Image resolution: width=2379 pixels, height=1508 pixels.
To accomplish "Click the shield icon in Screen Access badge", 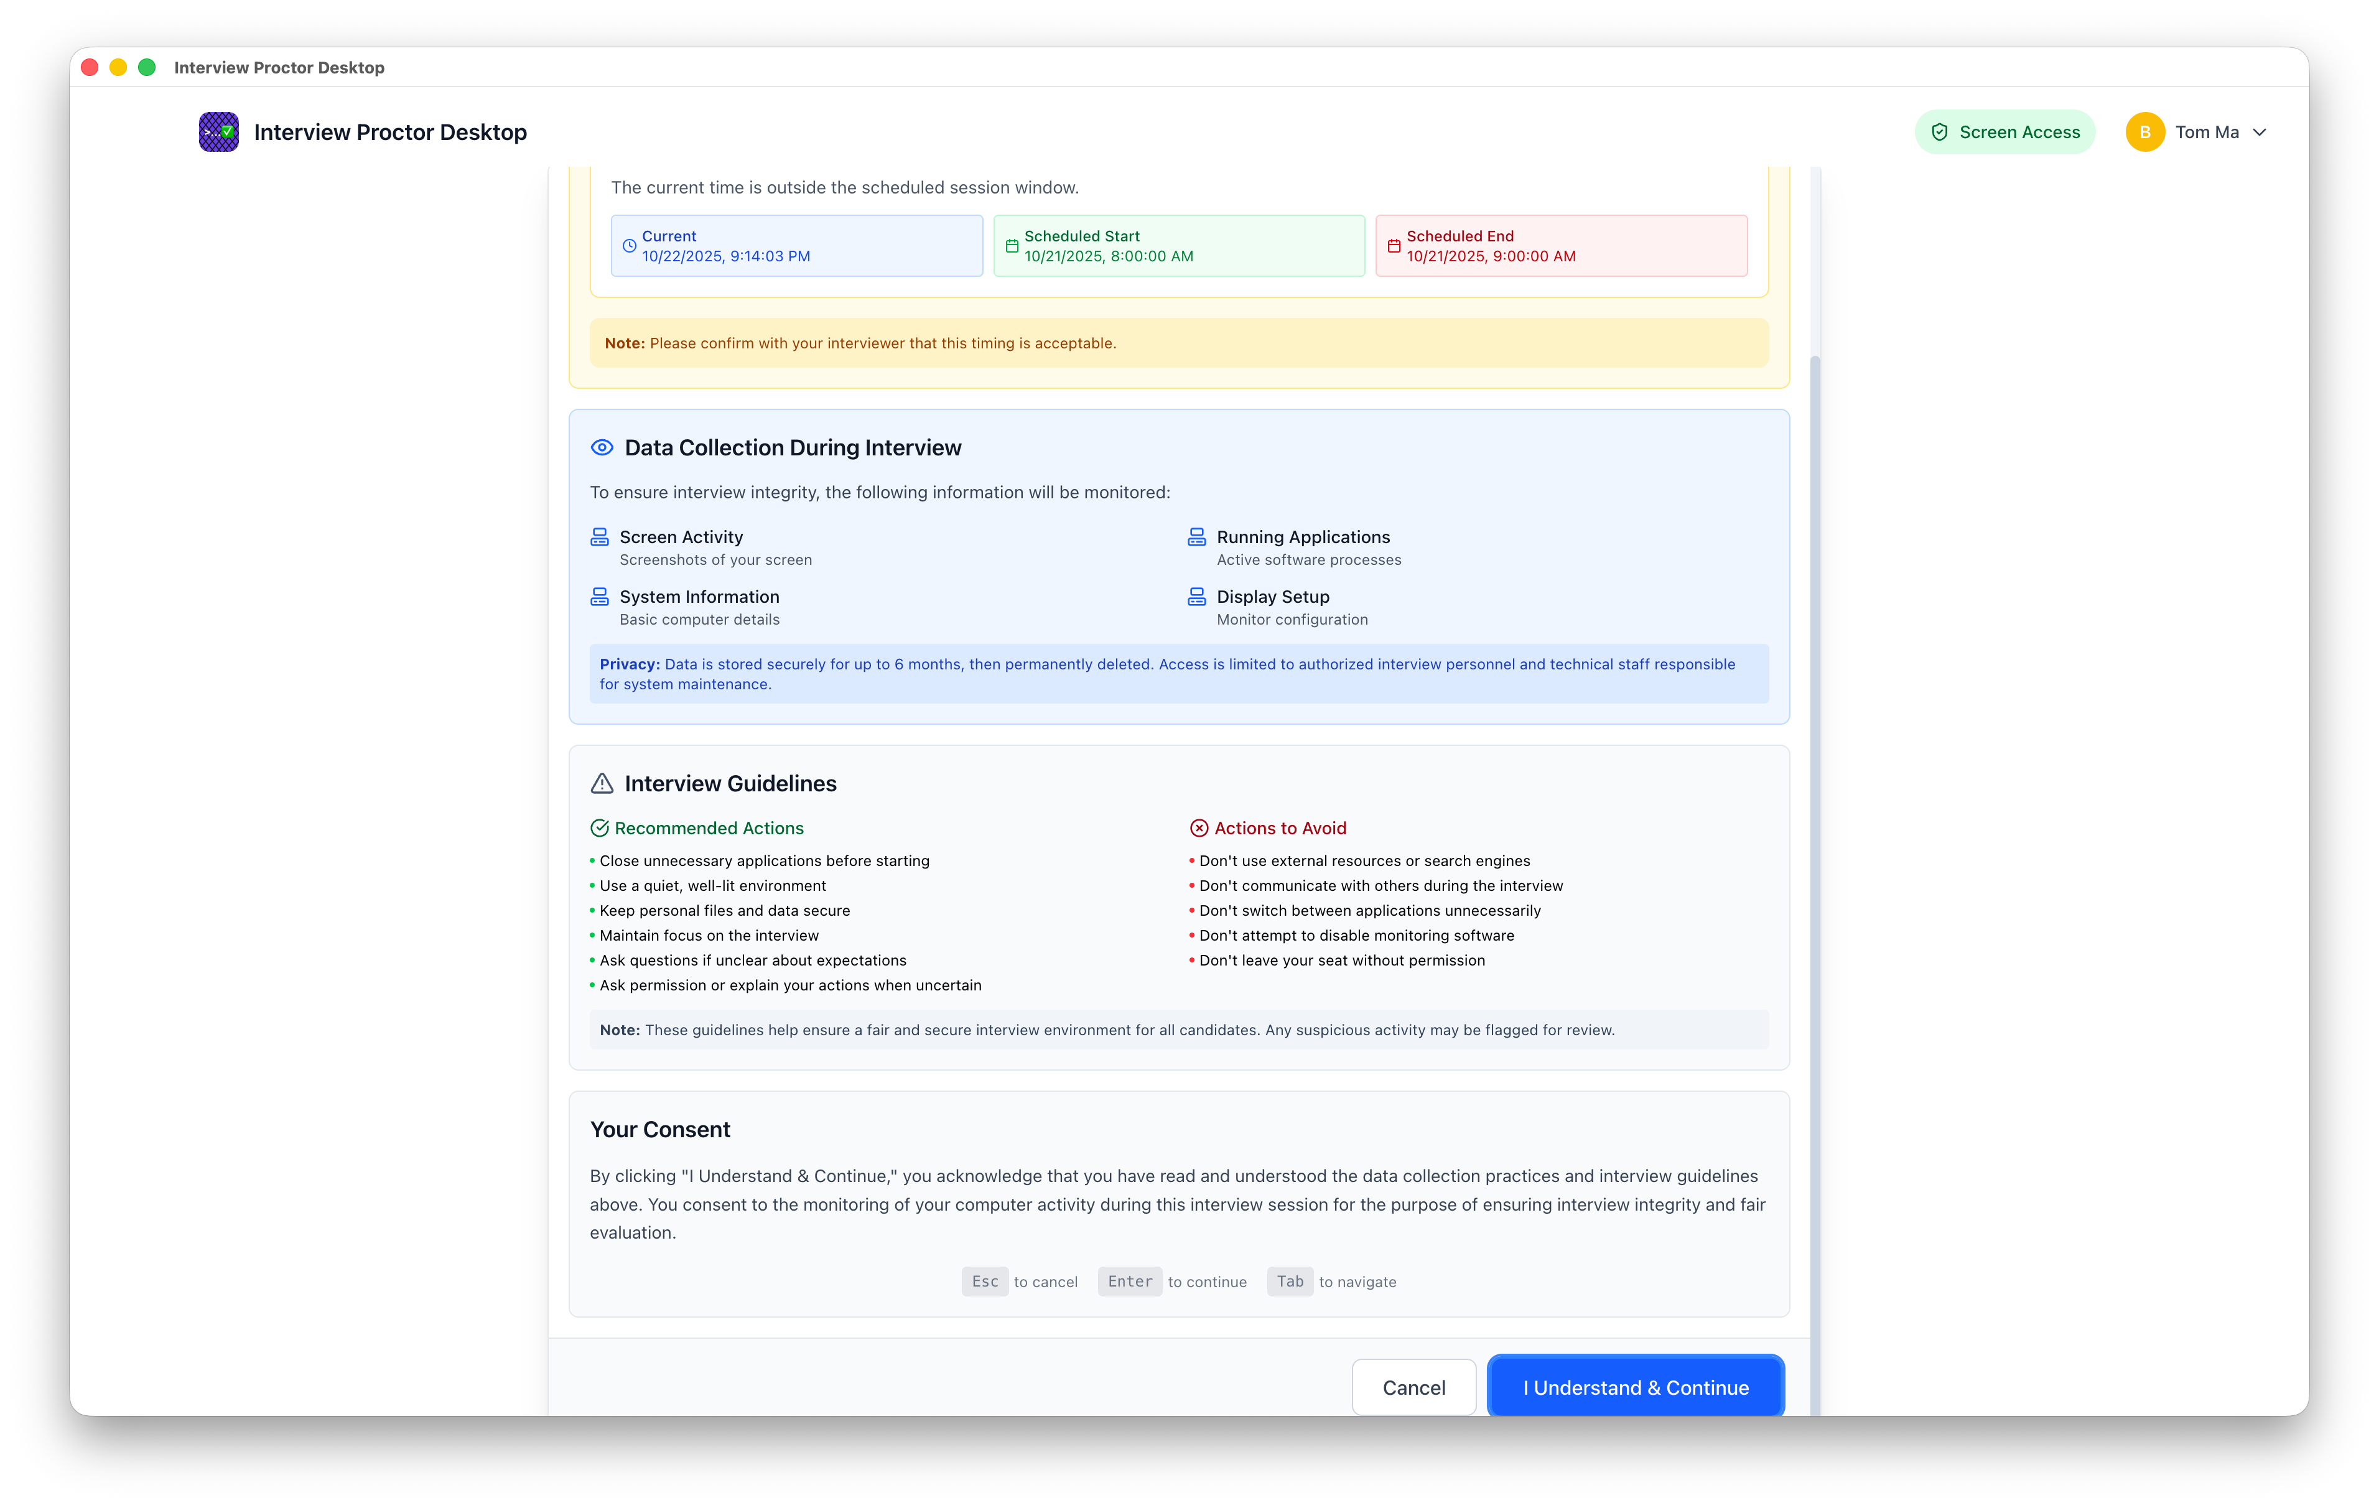I will [x=1939, y=131].
